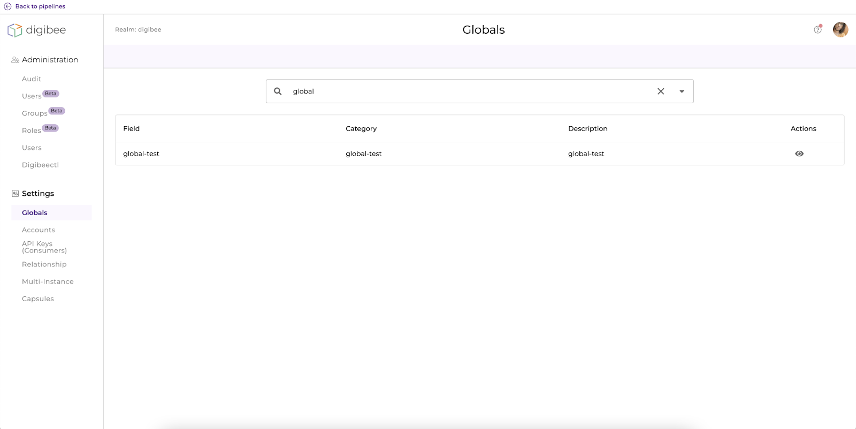Screen dimensions: 856x429
Task: Open the help question mark icon
Action: click(x=817, y=29)
